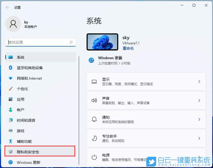Expand the 声音 row using its chevron
213x168 pixels.
click(x=199, y=100)
